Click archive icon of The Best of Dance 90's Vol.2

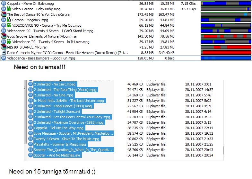(4, 14)
